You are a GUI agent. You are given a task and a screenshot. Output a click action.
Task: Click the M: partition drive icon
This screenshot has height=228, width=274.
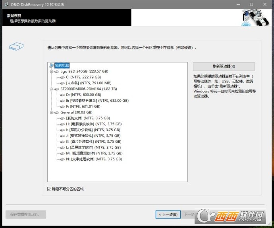[62, 154]
